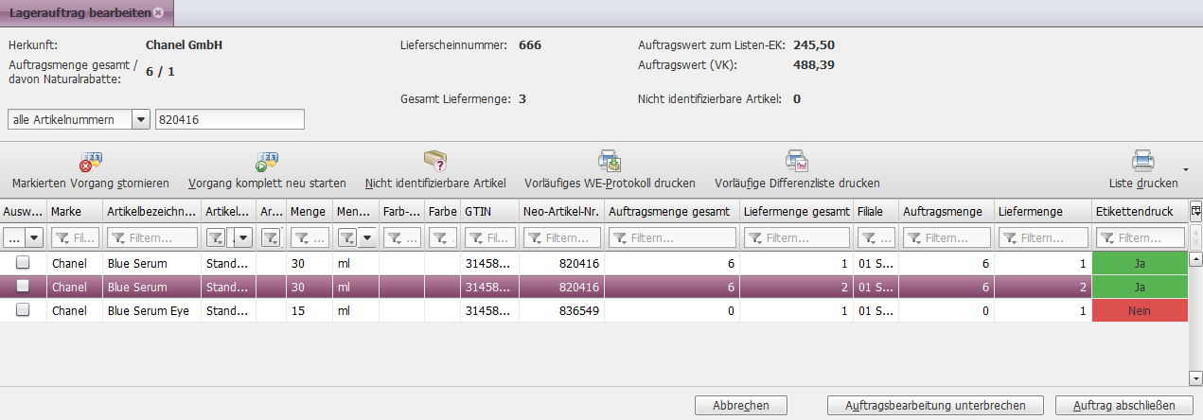The width and height of the screenshot is (1203, 420).
Task: Click Markierten Vorgang stornieren label
Action: coord(91,183)
